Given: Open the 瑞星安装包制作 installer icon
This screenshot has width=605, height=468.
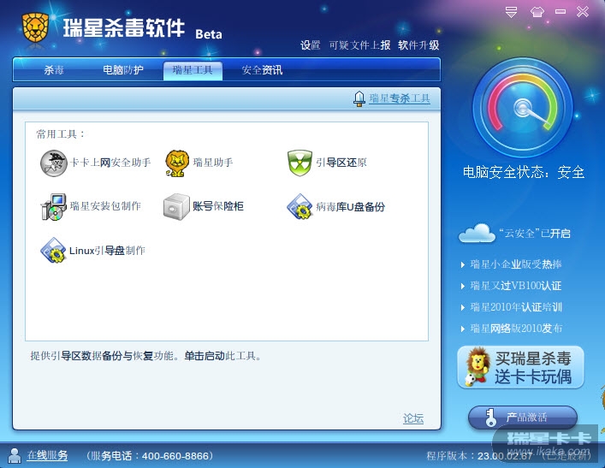Looking at the screenshot, I should (x=54, y=207).
